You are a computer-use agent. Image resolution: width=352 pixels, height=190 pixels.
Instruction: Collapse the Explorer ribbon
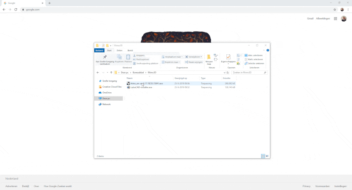point(264,51)
